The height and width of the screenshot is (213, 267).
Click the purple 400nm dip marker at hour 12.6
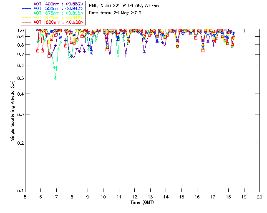144,53
